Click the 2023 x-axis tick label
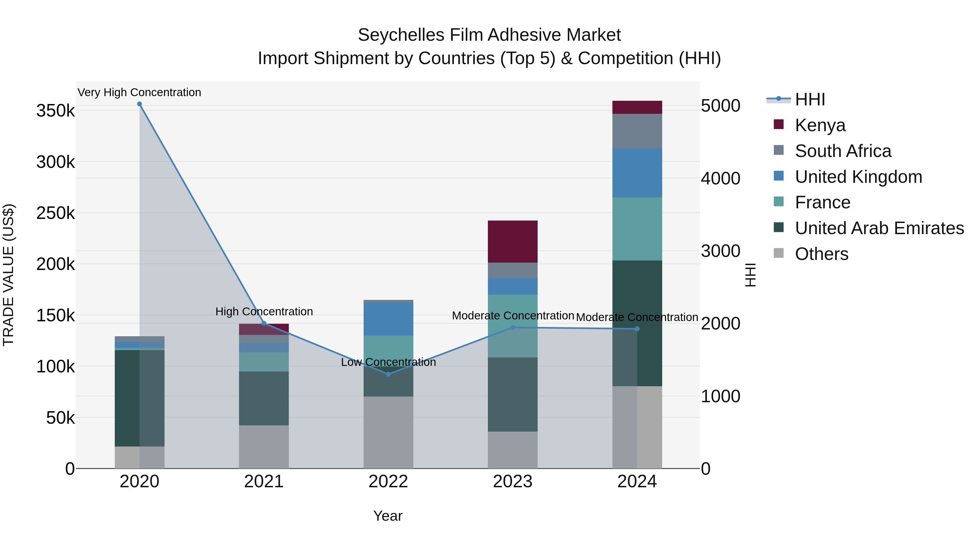The width and height of the screenshot is (979, 550). [x=513, y=482]
